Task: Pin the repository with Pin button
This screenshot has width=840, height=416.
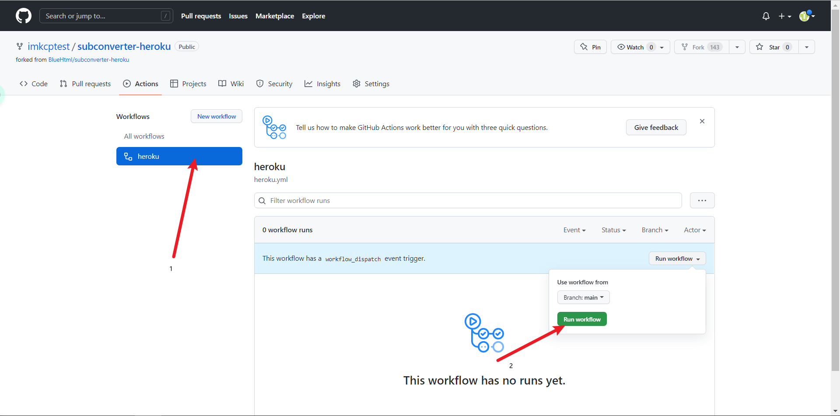Action: coord(590,47)
